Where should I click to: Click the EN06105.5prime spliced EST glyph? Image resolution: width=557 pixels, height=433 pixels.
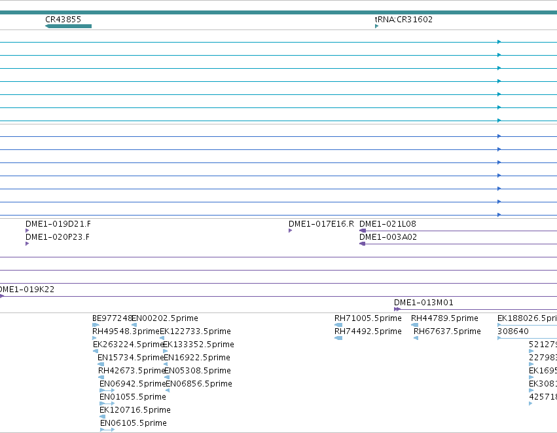[107, 430]
